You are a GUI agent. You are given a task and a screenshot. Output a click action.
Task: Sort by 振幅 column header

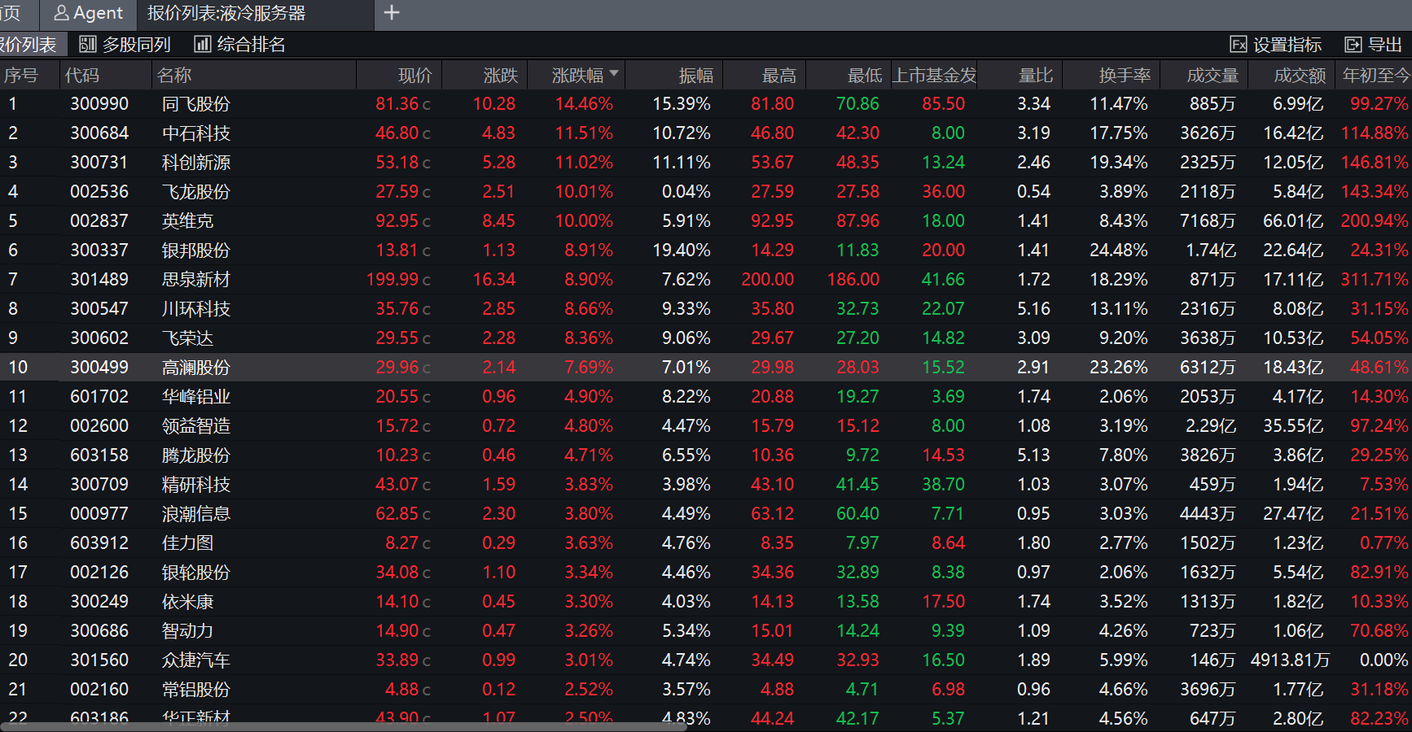695,76
